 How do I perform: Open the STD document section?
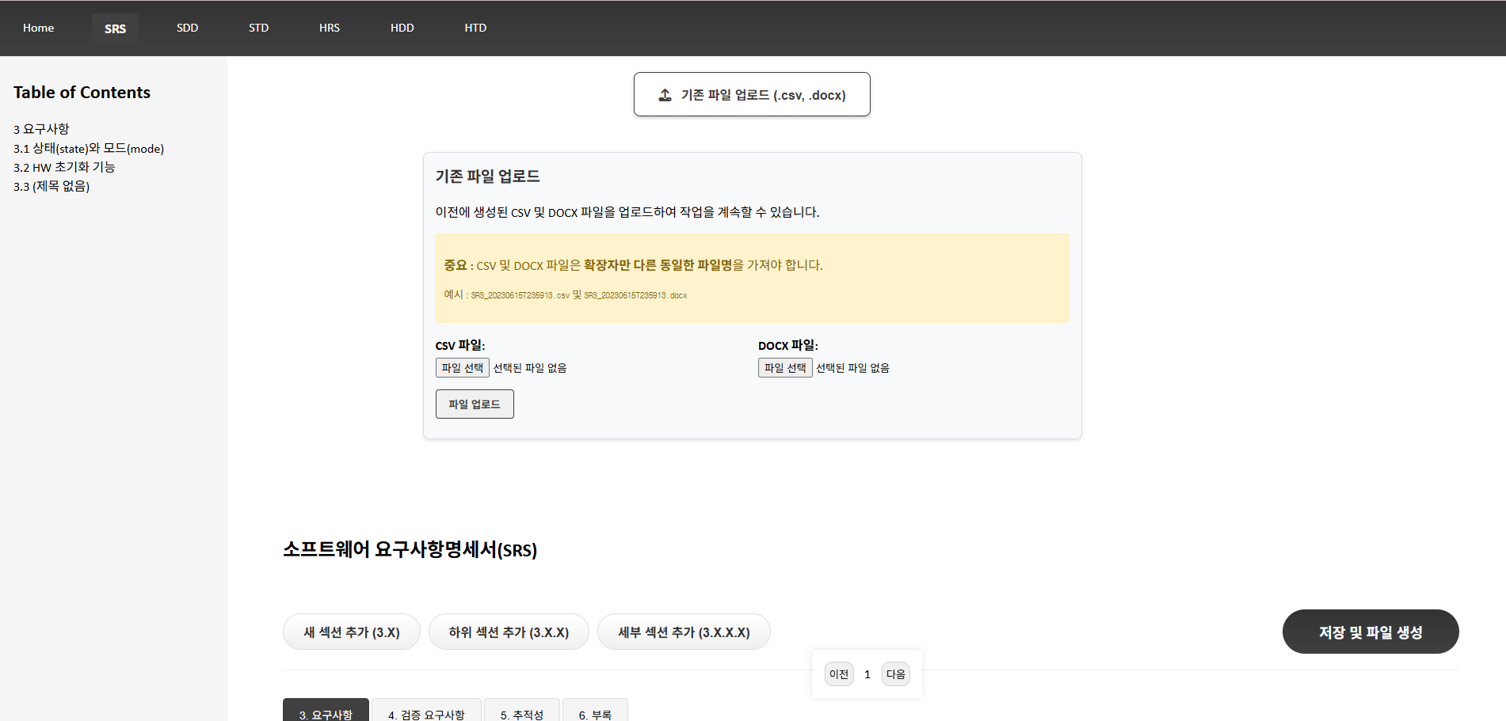tap(257, 28)
